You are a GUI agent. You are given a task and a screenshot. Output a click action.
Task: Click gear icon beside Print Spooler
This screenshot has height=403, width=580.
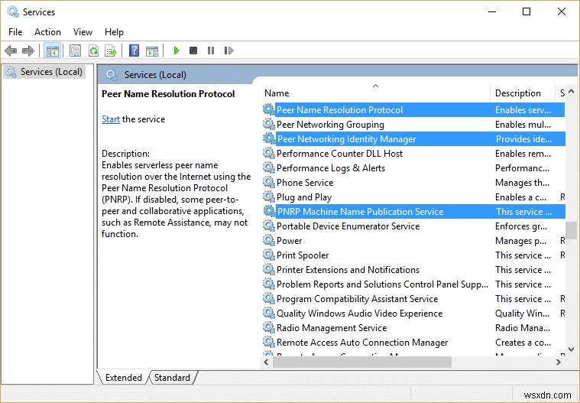[268, 255]
